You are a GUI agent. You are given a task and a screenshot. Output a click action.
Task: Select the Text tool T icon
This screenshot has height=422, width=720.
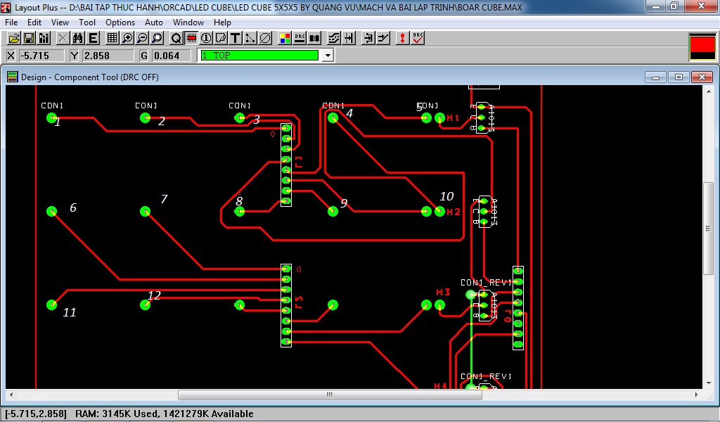[236, 38]
